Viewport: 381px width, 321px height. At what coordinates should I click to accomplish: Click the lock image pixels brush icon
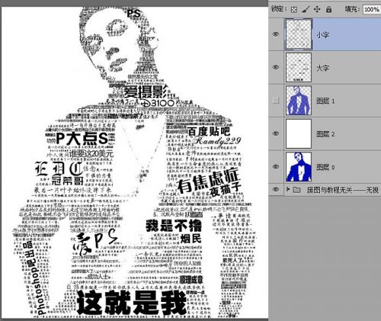point(306,9)
